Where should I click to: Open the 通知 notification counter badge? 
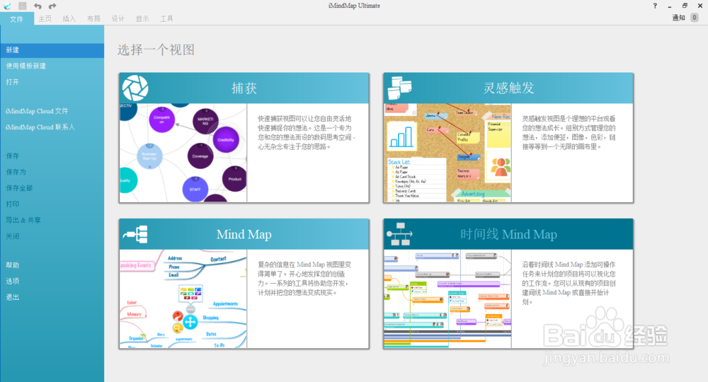(x=695, y=18)
